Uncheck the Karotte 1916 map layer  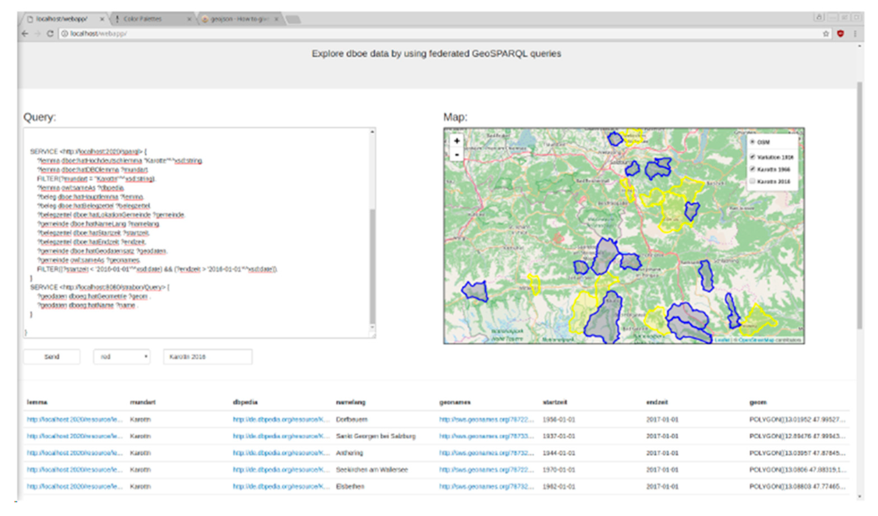click(752, 157)
